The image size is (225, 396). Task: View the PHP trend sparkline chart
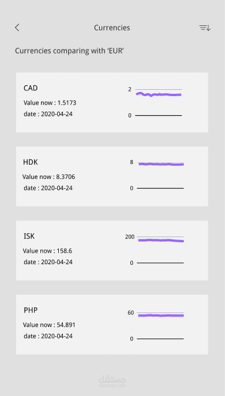tap(156, 326)
